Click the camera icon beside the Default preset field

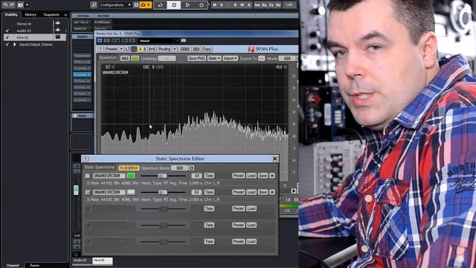[184, 40]
